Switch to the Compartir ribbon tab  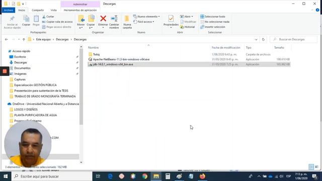click(38, 10)
